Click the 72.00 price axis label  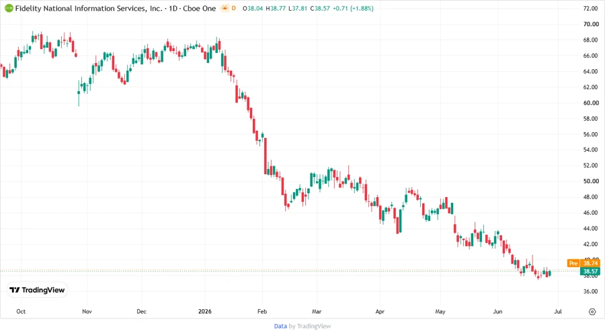click(591, 9)
